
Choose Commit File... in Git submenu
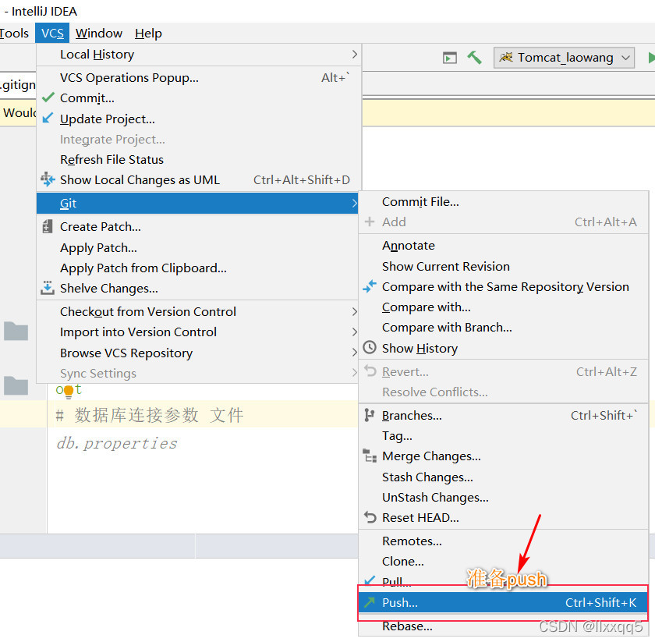pos(504,201)
